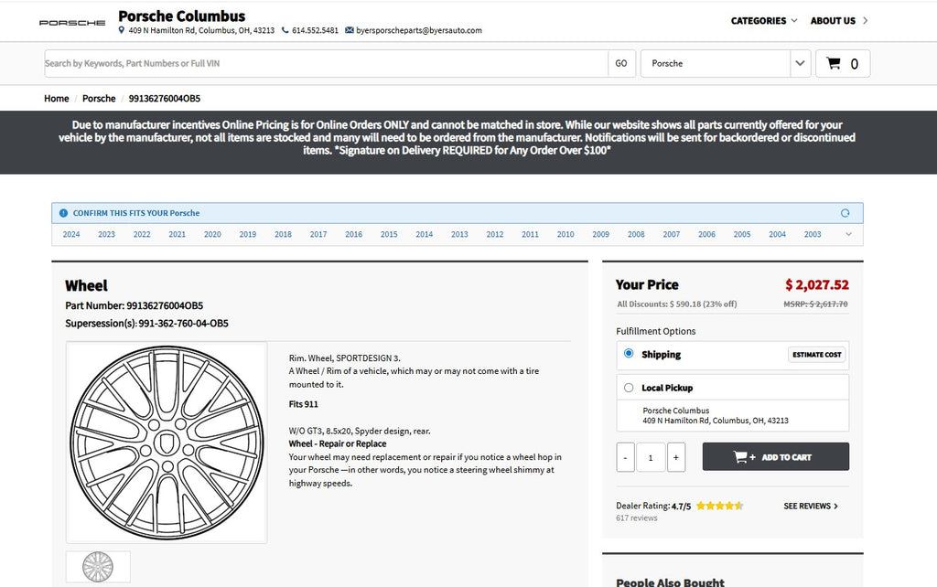
Task: Choose model year 2023
Action: point(106,234)
